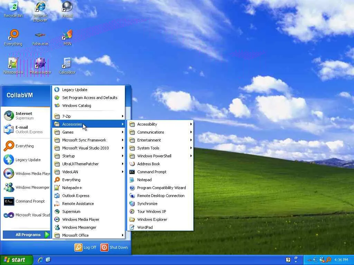
Task: Expand the Games program folder
Action: [88, 132]
